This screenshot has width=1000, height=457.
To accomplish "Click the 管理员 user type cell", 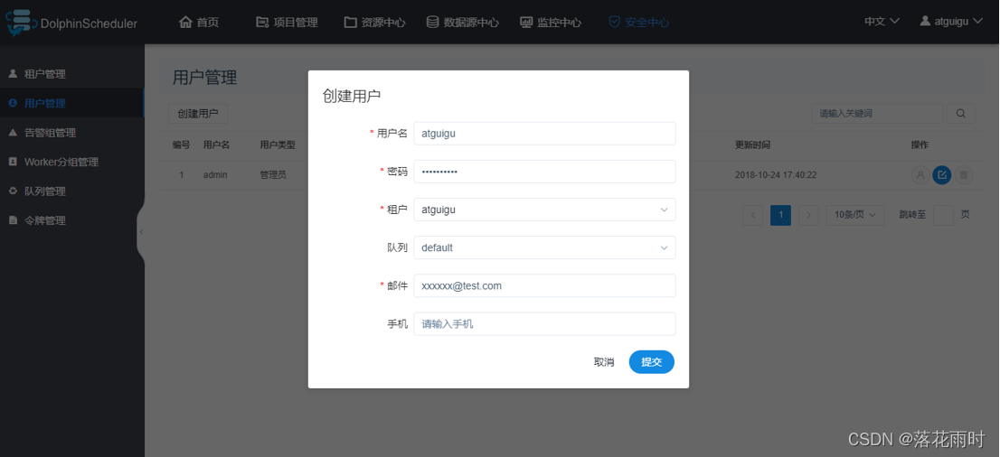I will [273, 174].
